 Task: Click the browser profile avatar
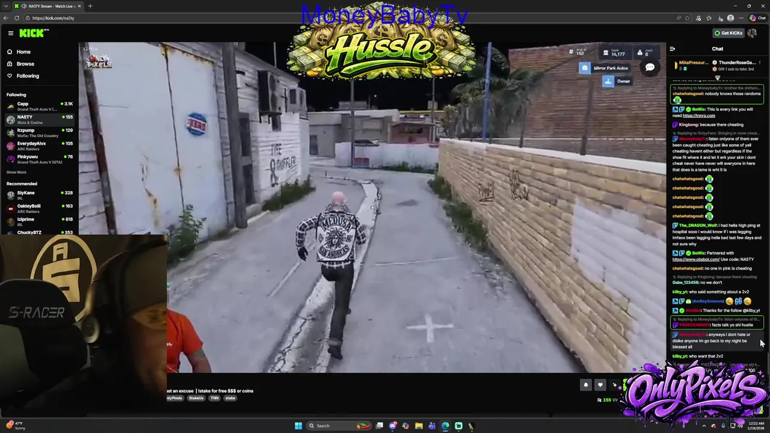[x=730, y=18]
